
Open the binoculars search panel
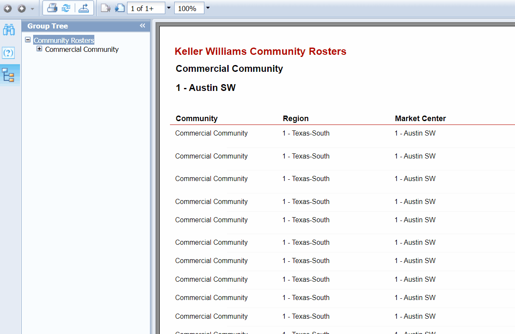click(x=9, y=30)
